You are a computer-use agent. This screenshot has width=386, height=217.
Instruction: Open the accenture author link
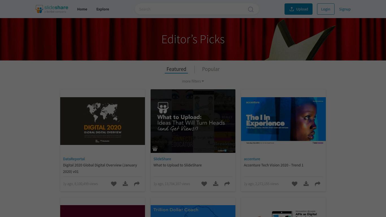[252, 159]
